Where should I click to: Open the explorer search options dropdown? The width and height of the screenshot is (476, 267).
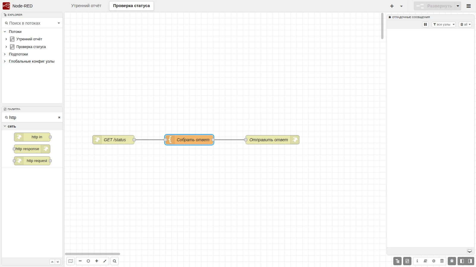[59, 23]
